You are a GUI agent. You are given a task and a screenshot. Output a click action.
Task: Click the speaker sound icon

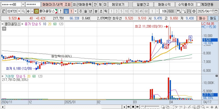(28, 11)
